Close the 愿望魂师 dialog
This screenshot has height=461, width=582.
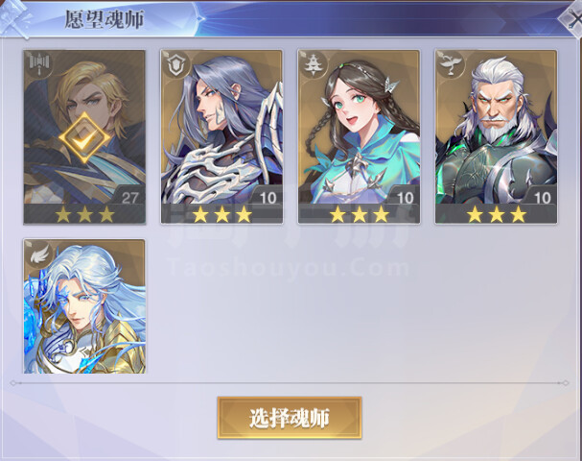point(572,18)
